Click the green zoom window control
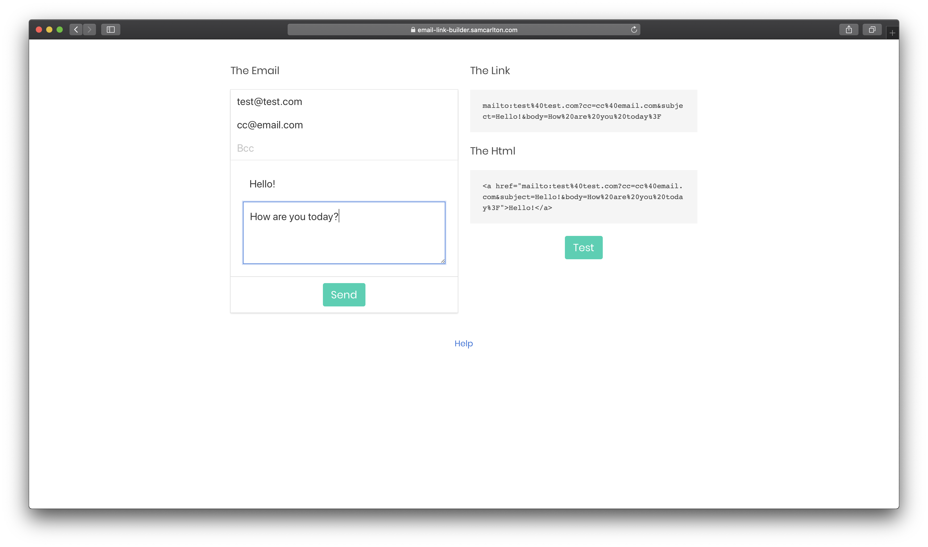Image resolution: width=928 pixels, height=547 pixels. pos(60,30)
